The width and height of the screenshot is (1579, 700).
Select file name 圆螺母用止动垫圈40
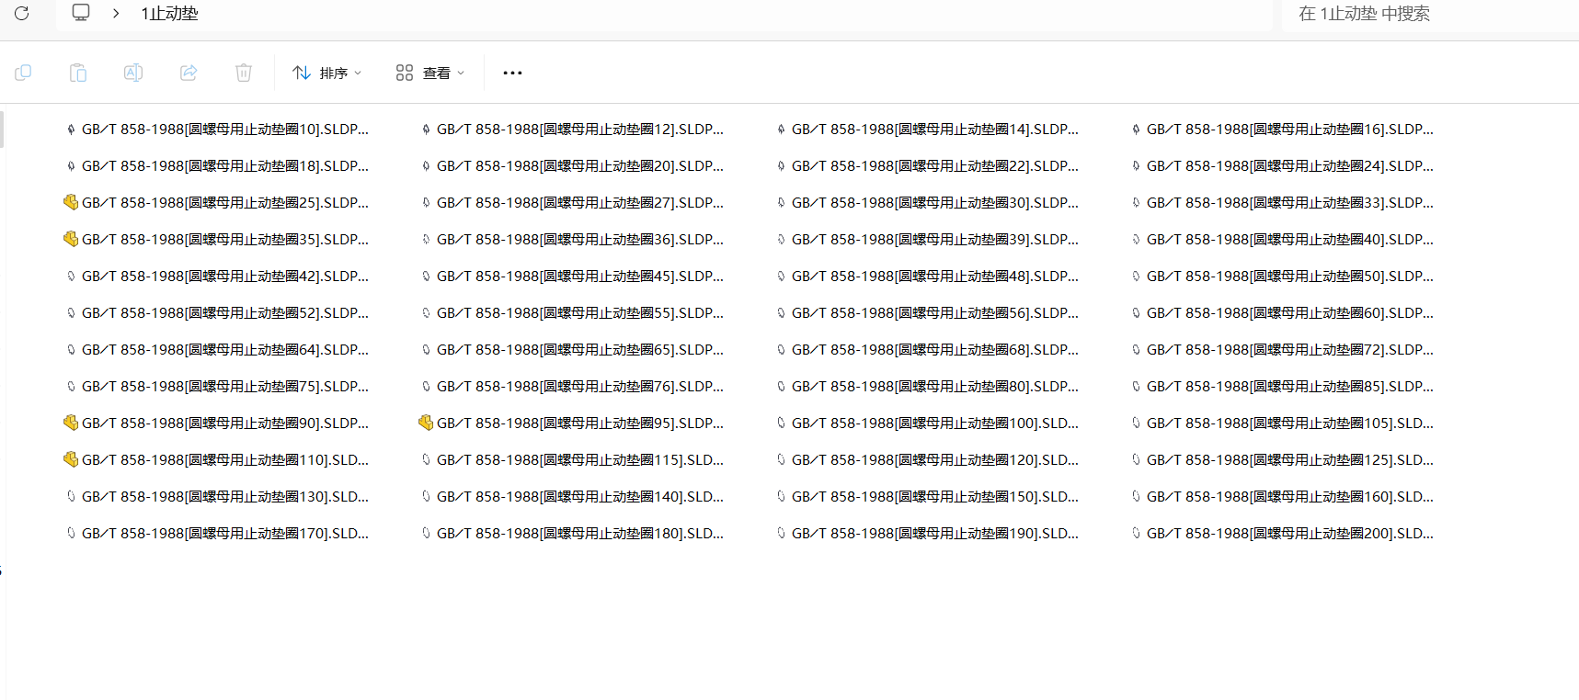[1289, 240]
